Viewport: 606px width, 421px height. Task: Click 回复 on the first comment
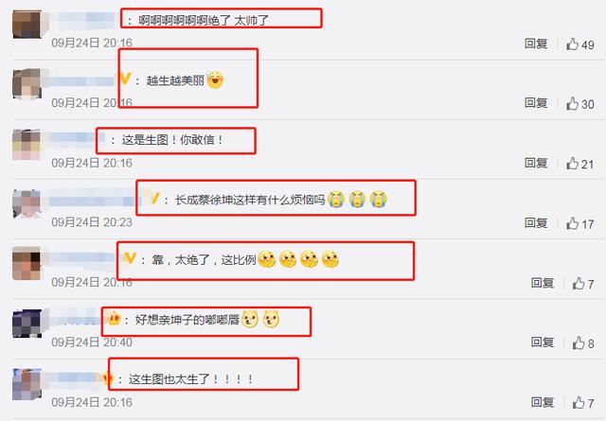(x=536, y=44)
